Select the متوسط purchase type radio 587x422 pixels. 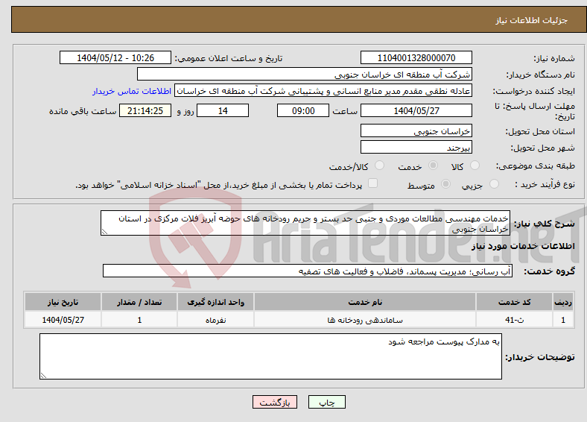(x=445, y=183)
